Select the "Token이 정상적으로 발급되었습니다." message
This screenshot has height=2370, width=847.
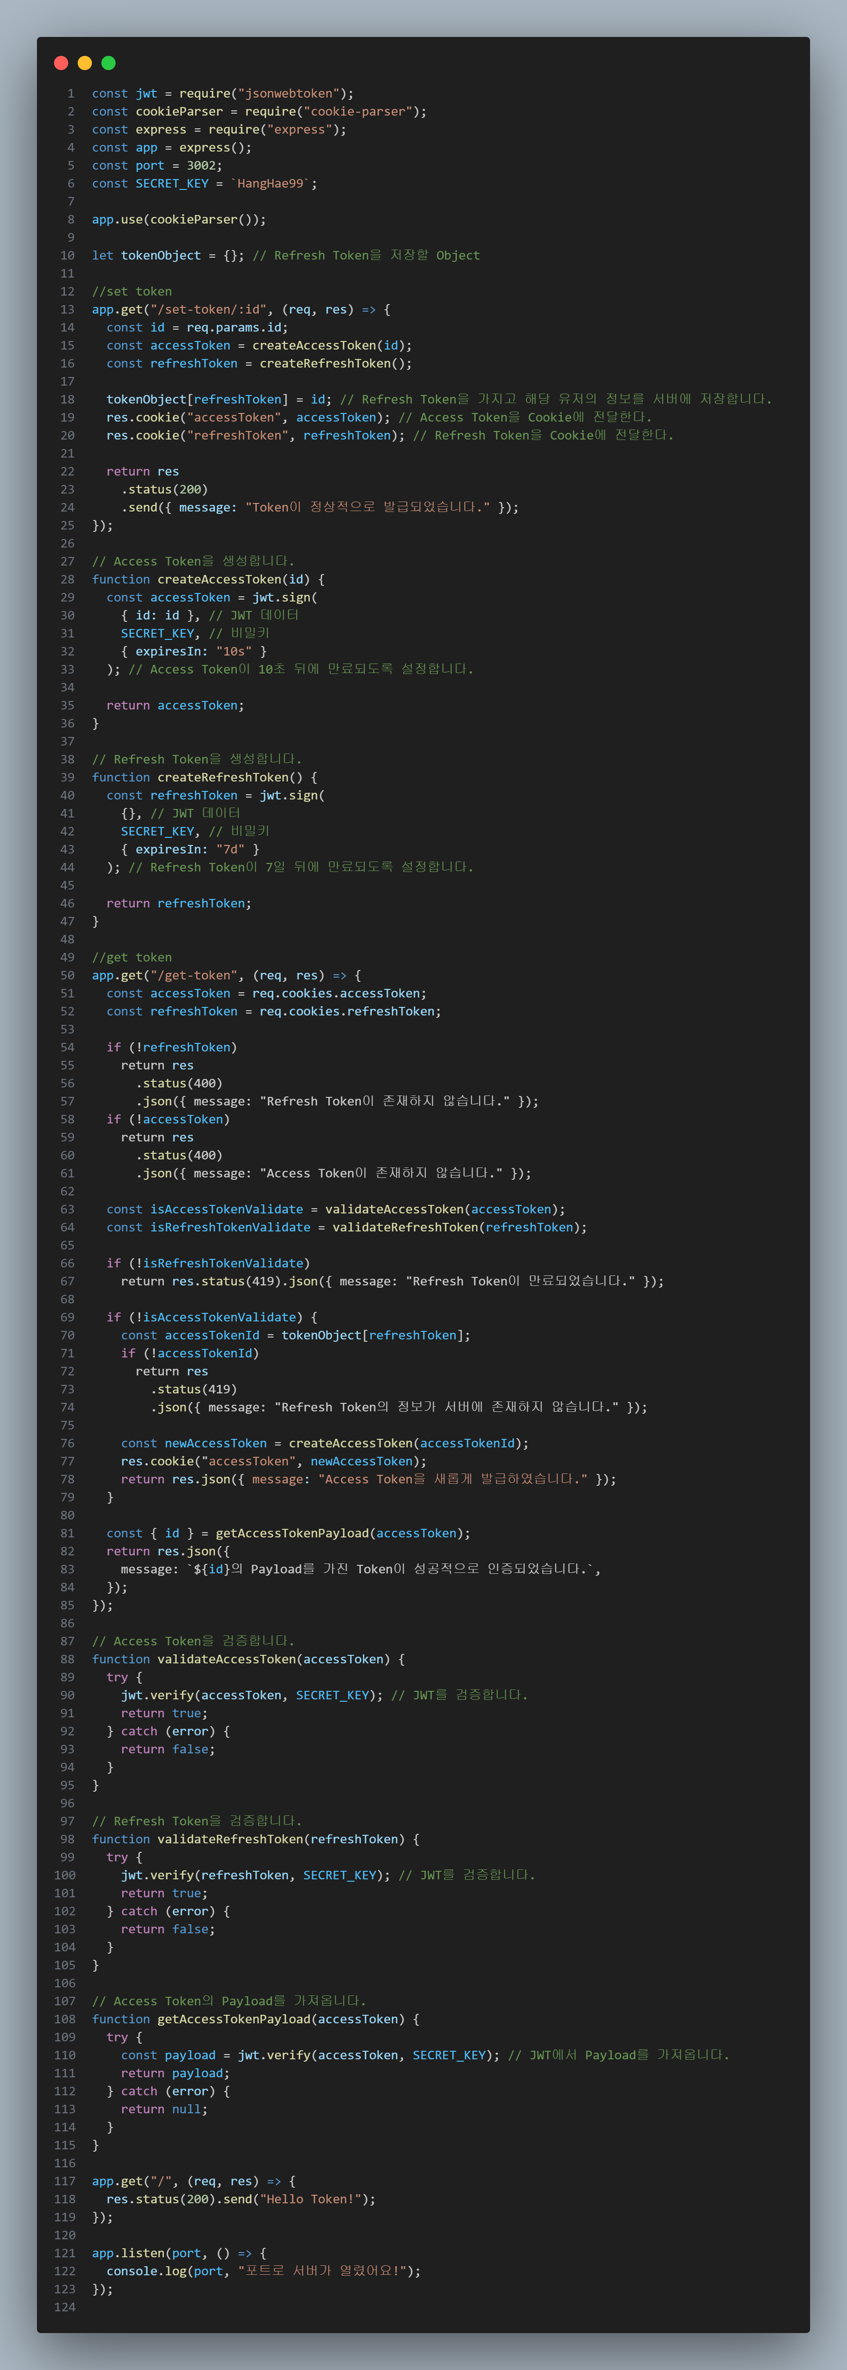(368, 508)
